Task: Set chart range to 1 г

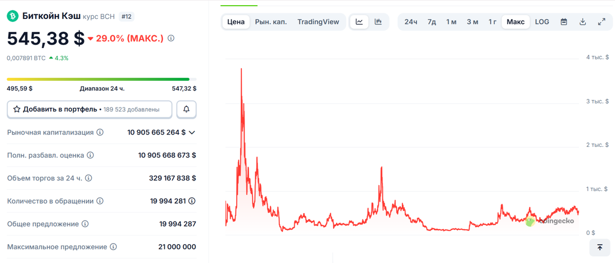Action: (492, 22)
